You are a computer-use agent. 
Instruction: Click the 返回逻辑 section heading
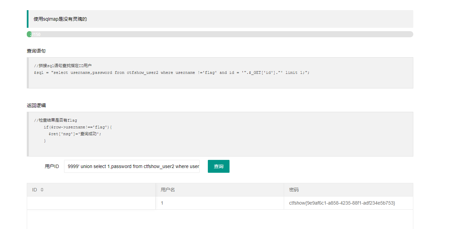[36, 105]
